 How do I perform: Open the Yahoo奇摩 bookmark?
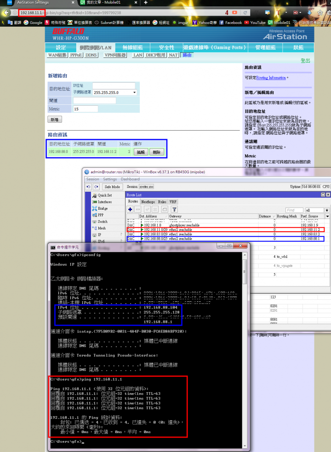[x=205, y=23]
